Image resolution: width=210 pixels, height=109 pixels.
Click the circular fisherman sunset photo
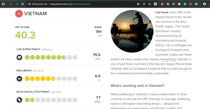pyautogui.click(x=132, y=31)
